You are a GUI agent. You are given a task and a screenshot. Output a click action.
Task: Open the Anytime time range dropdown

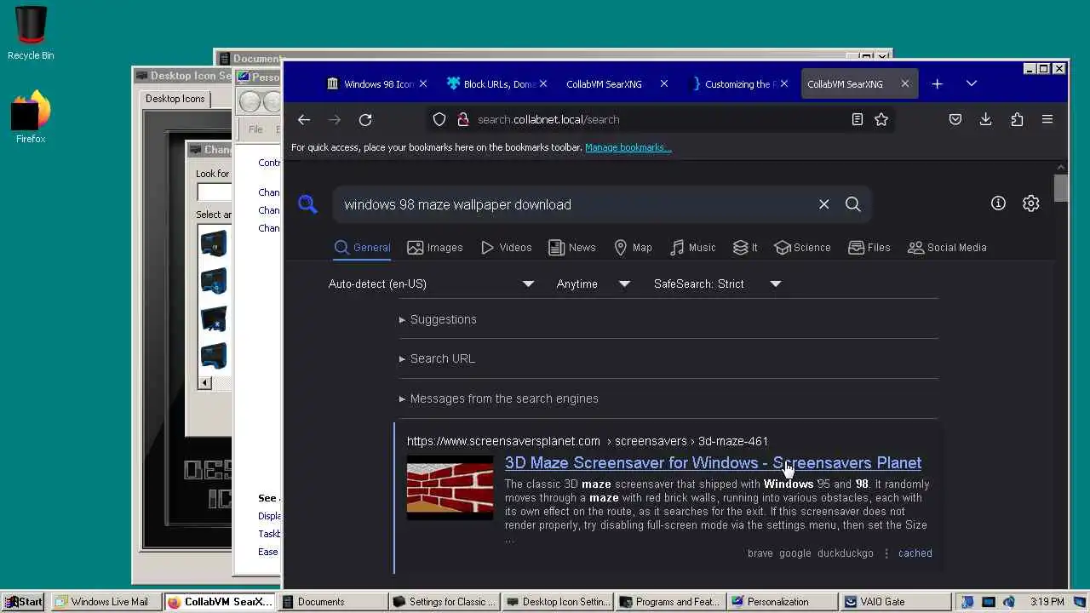[593, 284]
